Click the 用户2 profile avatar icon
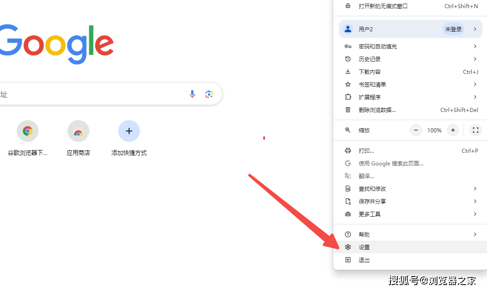Viewport: 487px width, 291px height. click(x=348, y=29)
